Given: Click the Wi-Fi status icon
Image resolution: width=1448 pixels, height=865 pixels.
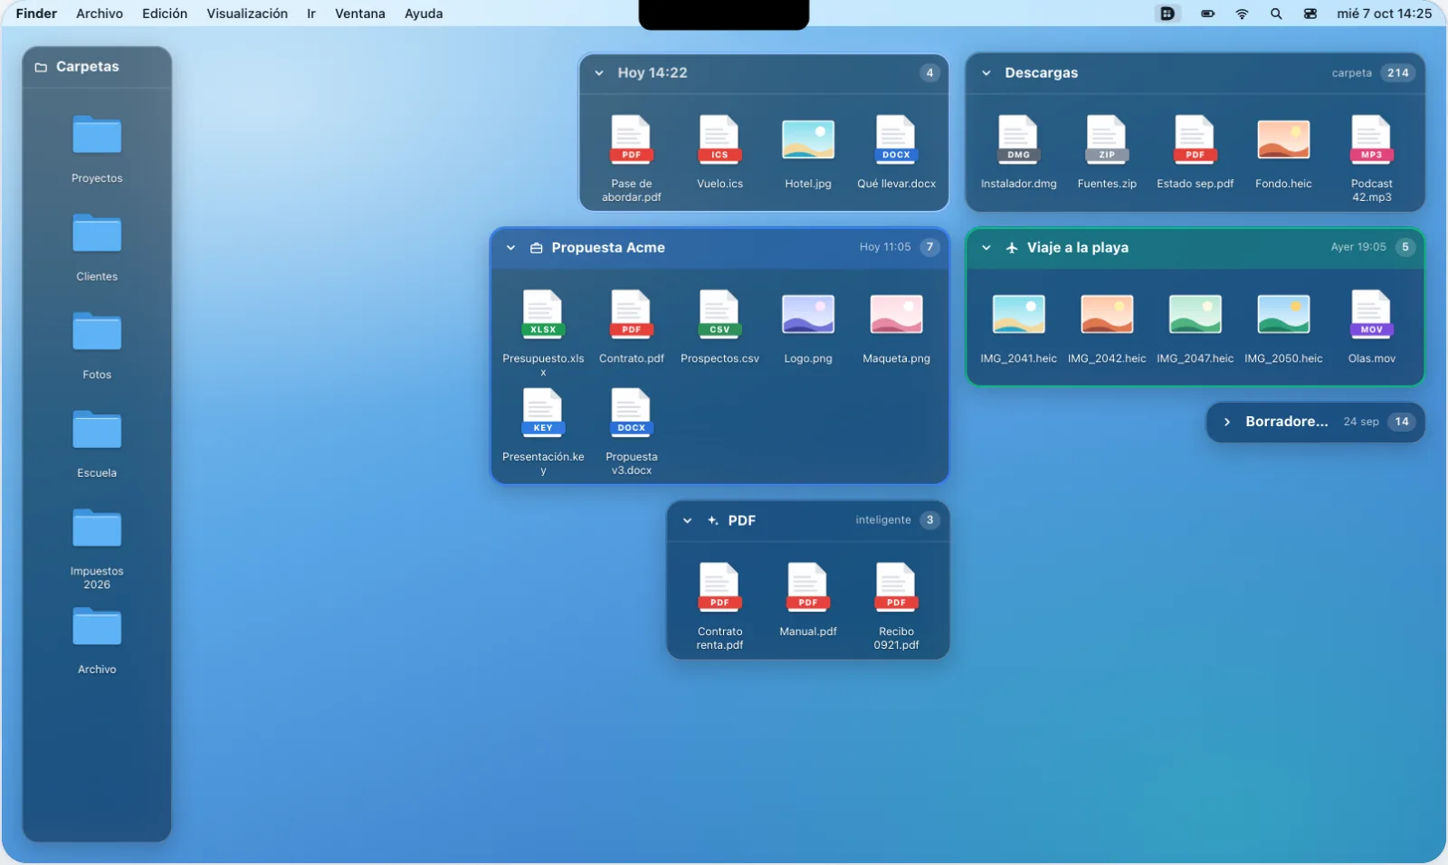Looking at the screenshot, I should (x=1242, y=14).
